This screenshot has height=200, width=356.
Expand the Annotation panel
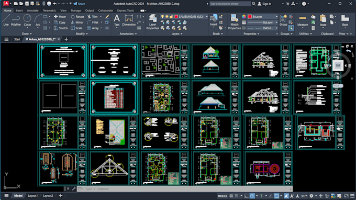click(x=128, y=34)
